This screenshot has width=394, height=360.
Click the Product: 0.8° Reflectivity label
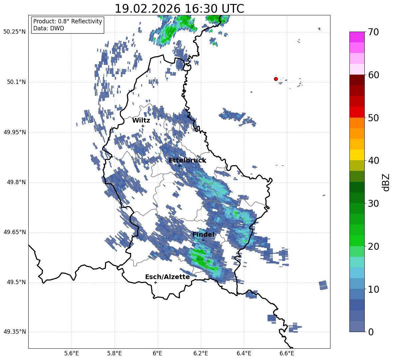point(68,21)
